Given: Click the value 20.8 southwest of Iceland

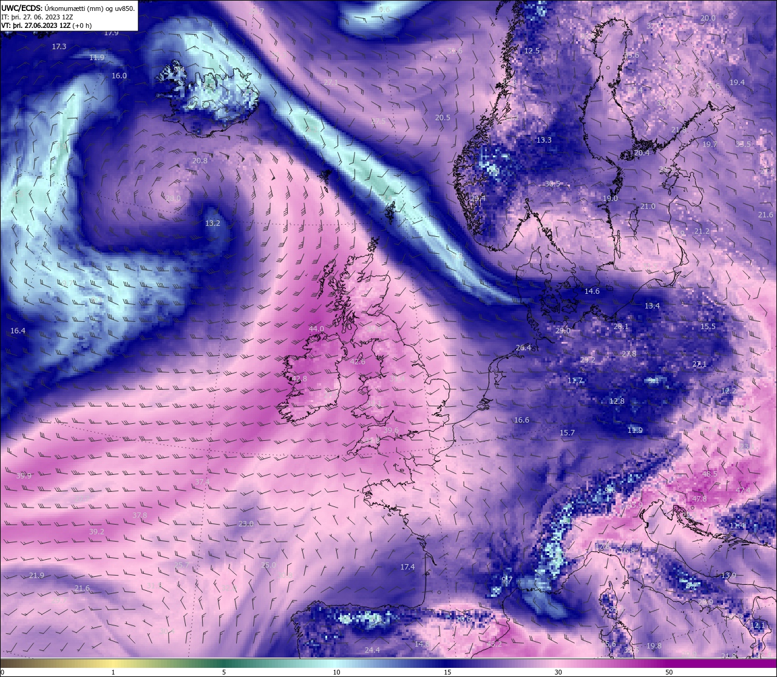Looking at the screenshot, I should click(x=200, y=160).
